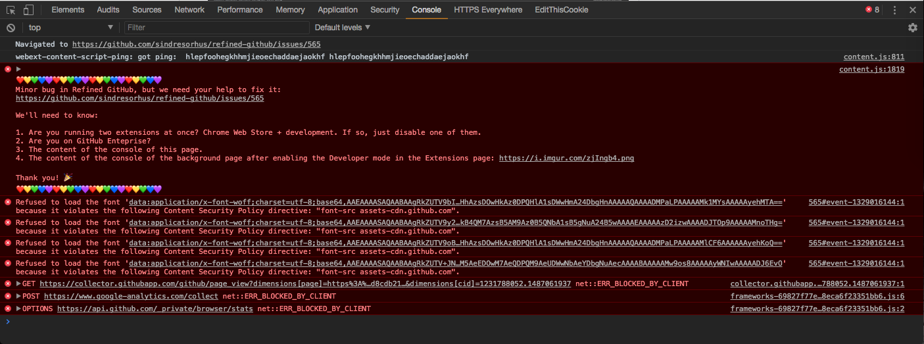The height and width of the screenshot is (344, 924).
Task: Click the error icon on the OPTIONS row
Action: (8, 308)
